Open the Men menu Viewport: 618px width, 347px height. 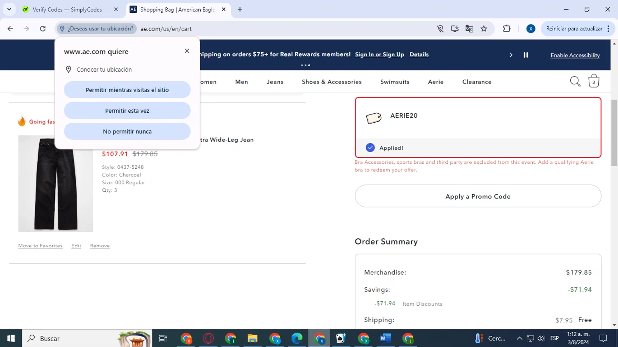pos(241,82)
